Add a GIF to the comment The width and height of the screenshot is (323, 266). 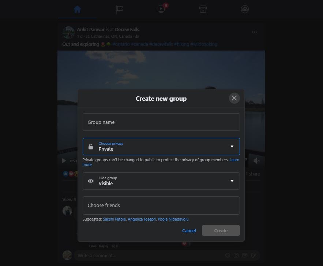[245, 255]
